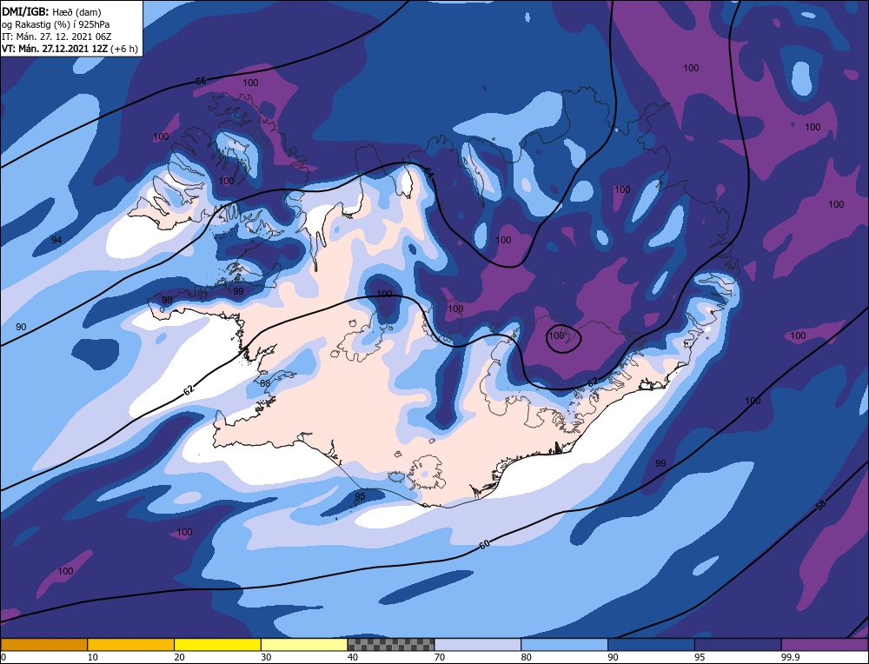This screenshot has width=869, height=664.
Task: Click the '60' height contour label
Action: coord(484,545)
